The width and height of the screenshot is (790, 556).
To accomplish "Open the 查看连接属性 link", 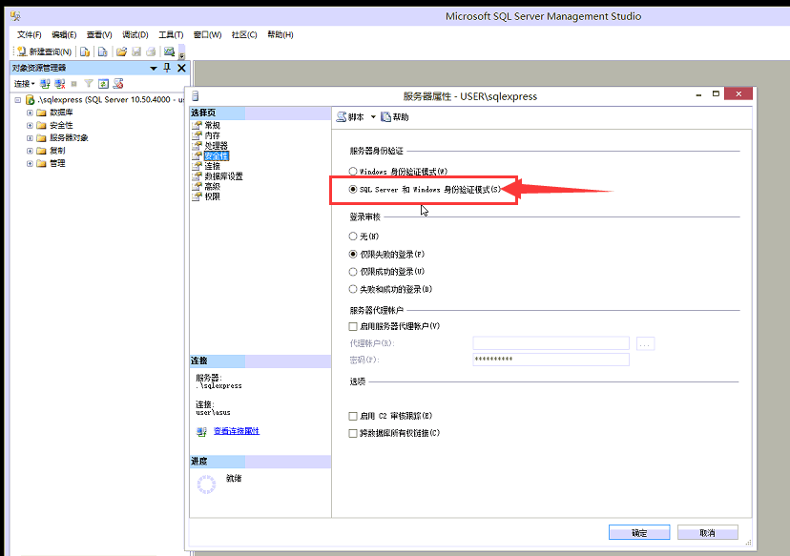I will 237,431.
